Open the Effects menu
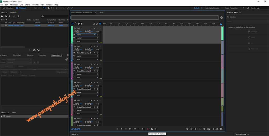269x136 pixels. coord(27,5)
